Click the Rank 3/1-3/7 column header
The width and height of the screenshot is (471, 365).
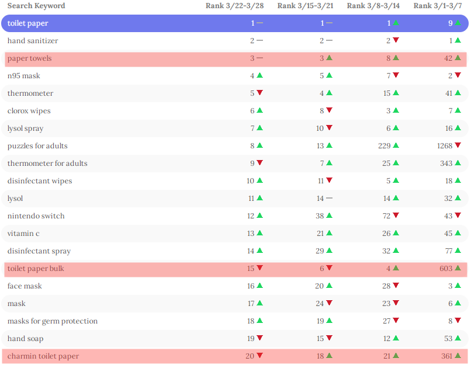[437, 6]
